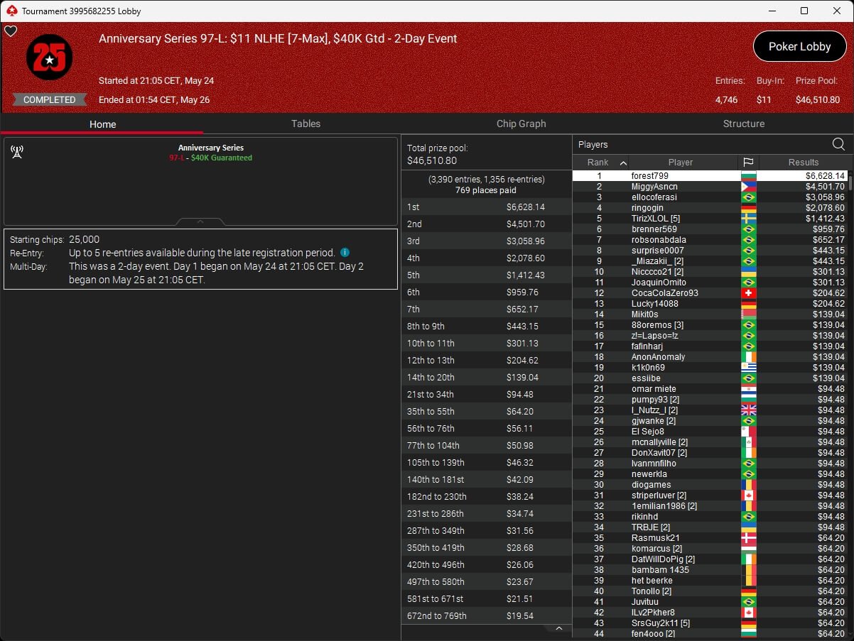Collapse the prize payout list
The height and width of the screenshot is (641, 854).
558,629
